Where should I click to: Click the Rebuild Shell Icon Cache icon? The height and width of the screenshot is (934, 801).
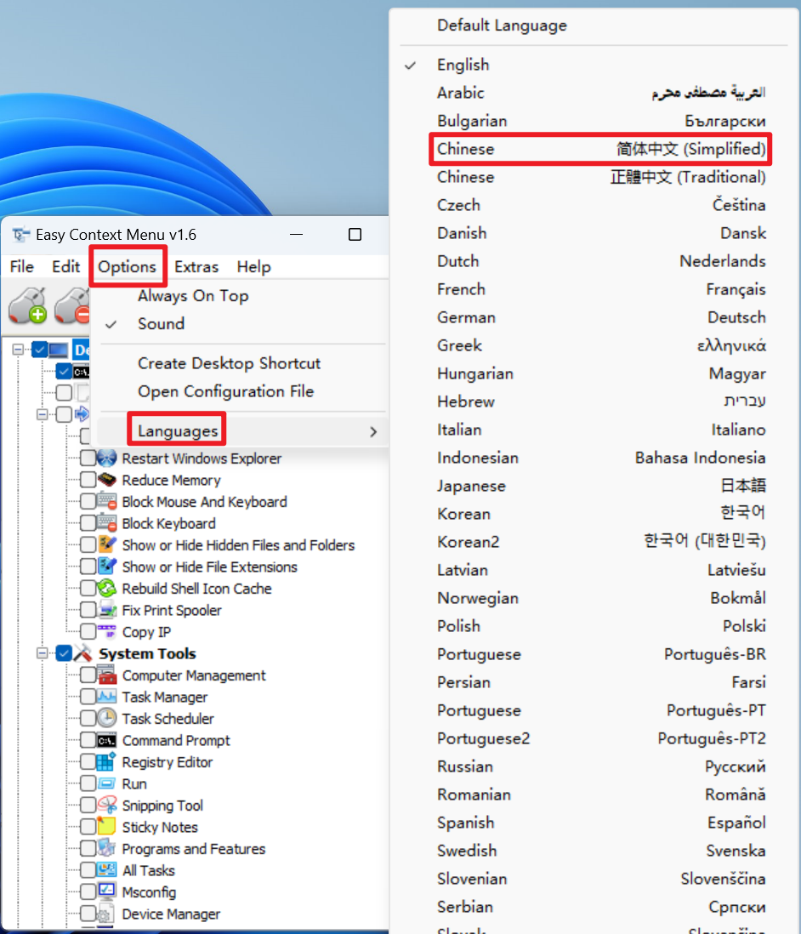pos(107,588)
